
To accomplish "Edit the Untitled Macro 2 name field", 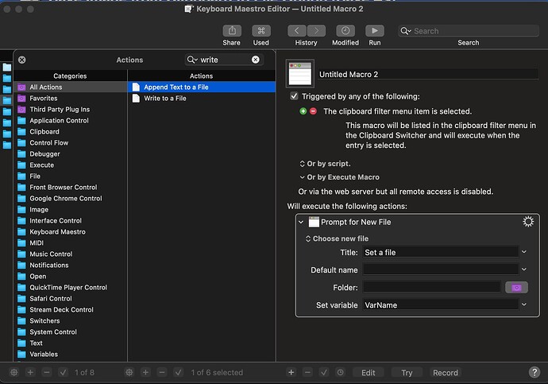I will (428, 75).
